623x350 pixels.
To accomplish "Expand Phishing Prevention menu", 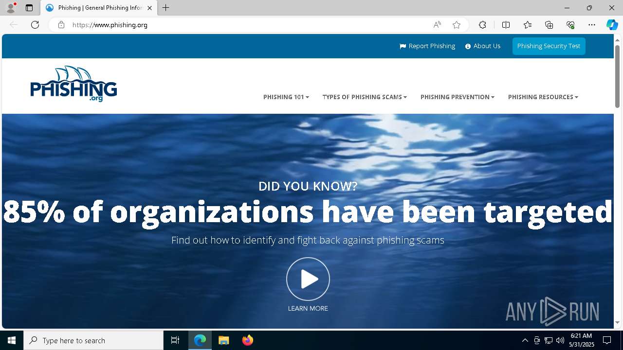I will (x=458, y=97).
